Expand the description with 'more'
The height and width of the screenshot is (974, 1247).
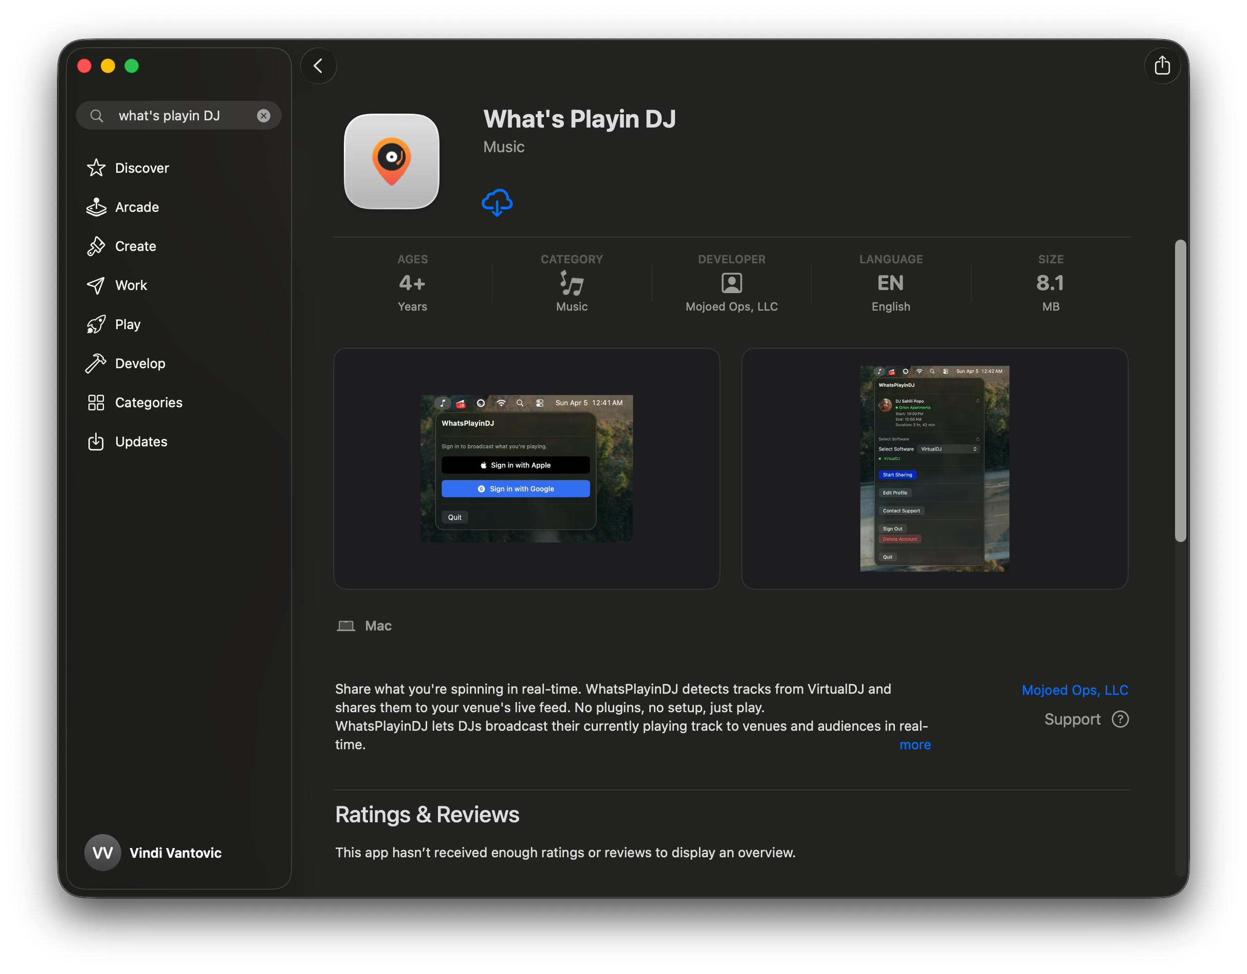tap(915, 744)
